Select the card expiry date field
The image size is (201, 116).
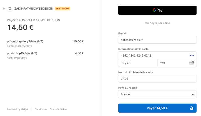coord(138,63)
